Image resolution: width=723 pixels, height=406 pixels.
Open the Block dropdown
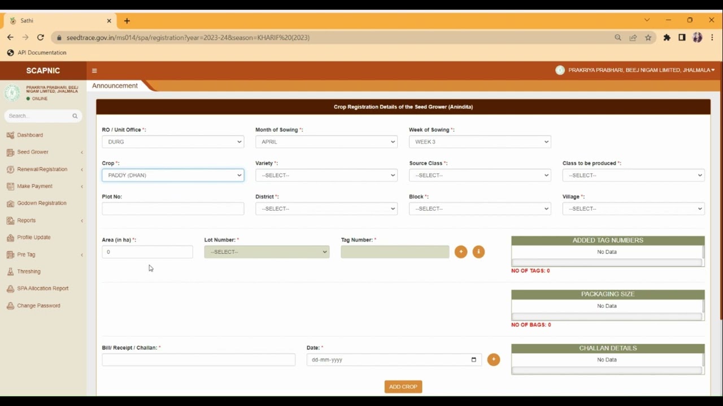[x=480, y=209]
